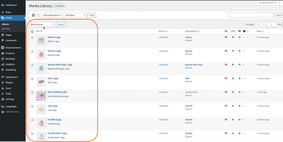Image resolution: width=283 pixels, height=142 pixels.
Task: Sort by Date column
Action: point(260,31)
